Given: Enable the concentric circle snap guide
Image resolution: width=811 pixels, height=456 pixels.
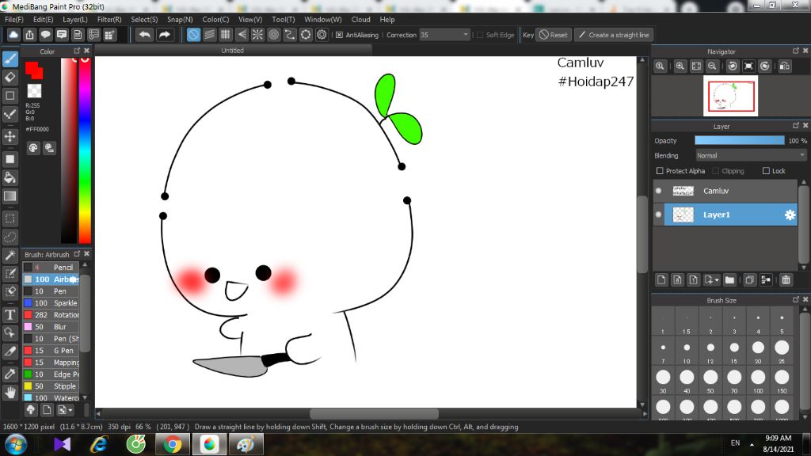Looking at the screenshot, I should coord(273,35).
